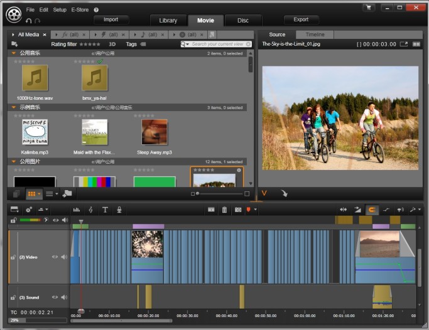The height and width of the screenshot is (330, 429).
Task: Open the Title creator tool (T icon)
Action: tap(105, 210)
